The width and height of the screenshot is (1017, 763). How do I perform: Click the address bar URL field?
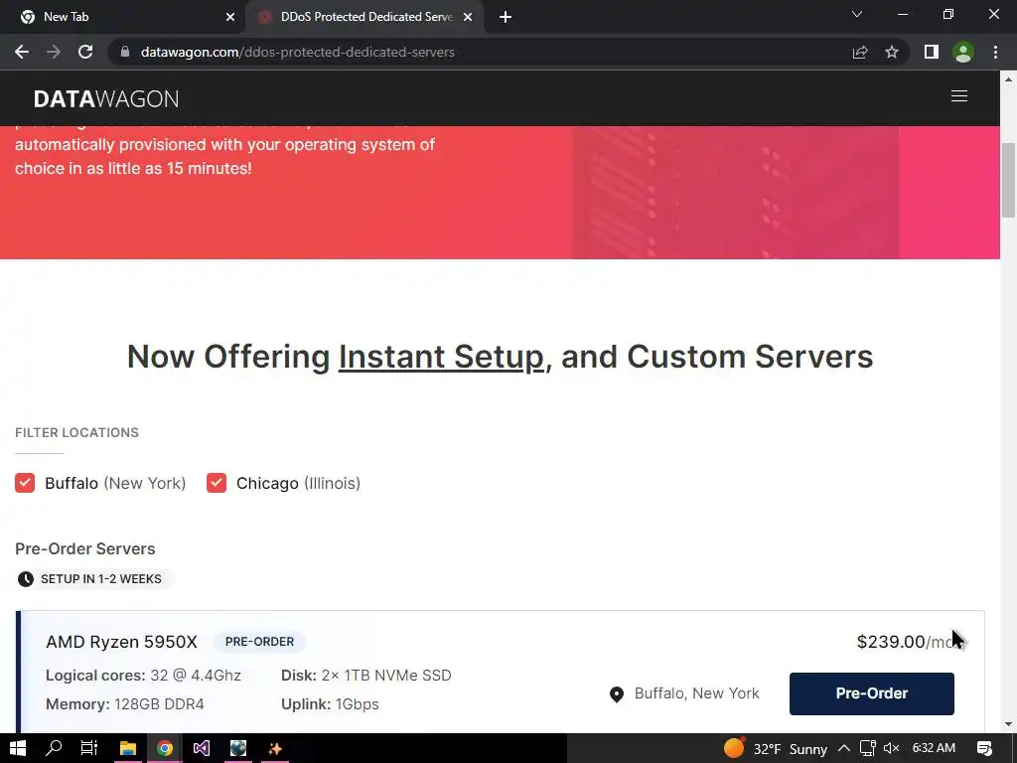pyautogui.click(x=480, y=52)
